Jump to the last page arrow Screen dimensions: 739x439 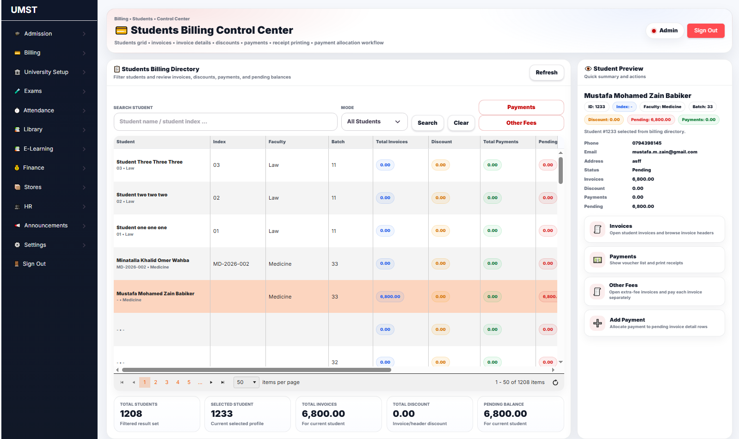point(222,382)
